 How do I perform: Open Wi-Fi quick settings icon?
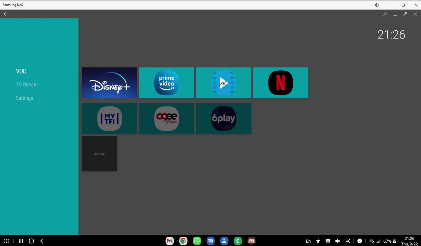[x=371, y=241]
